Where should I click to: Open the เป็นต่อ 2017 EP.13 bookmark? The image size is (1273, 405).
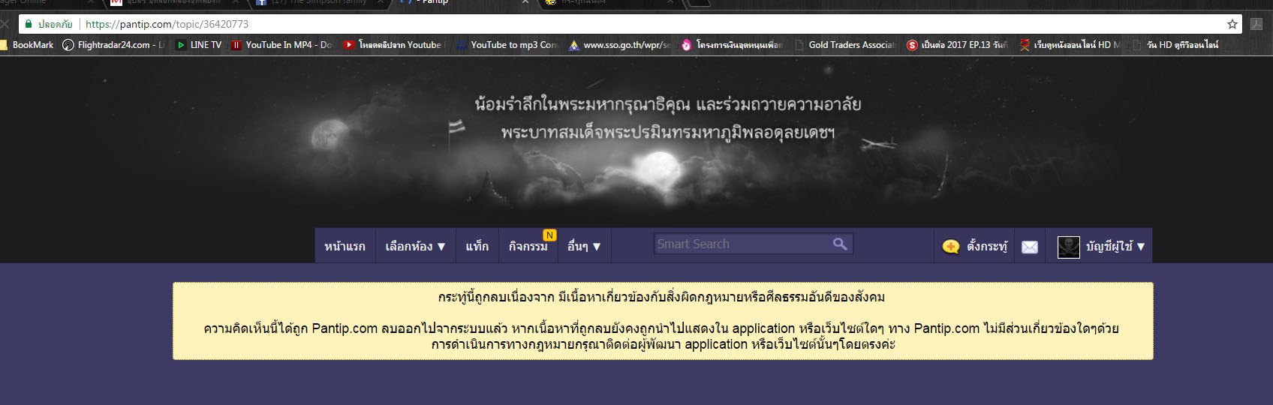957,45
